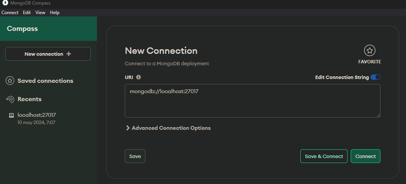Click the Compass sidebar title
This screenshot has height=184, width=406.
[x=22, y=29]
